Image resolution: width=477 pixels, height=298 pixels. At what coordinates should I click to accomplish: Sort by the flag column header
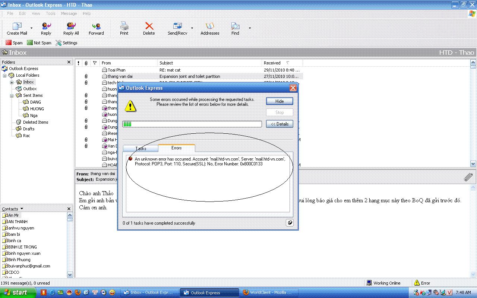pos(95,63)
